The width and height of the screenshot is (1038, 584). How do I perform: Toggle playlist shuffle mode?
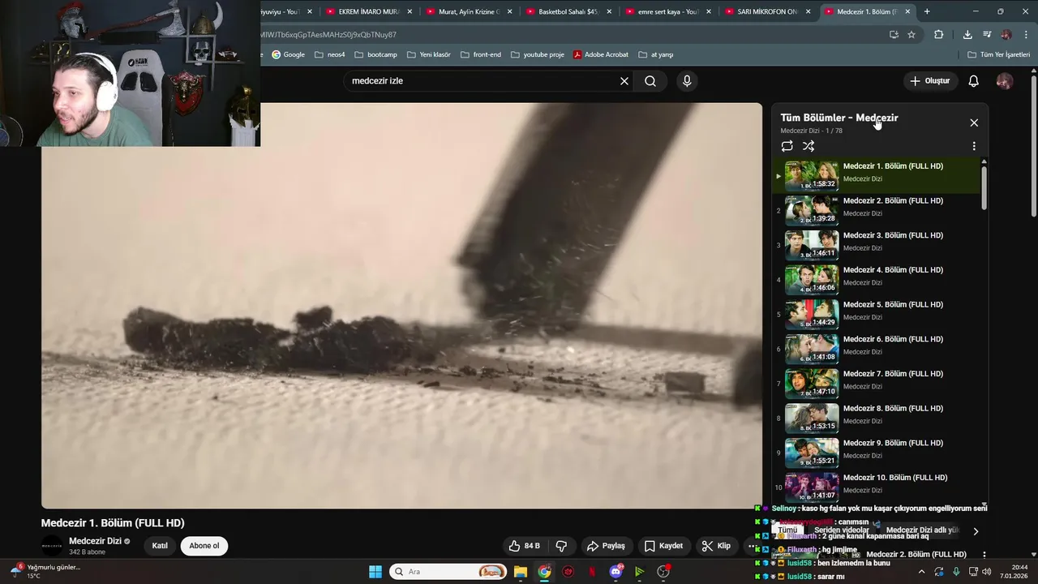coord(809,146)
